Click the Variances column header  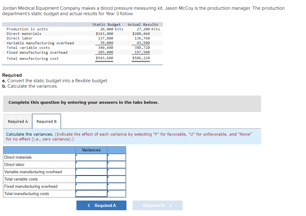[x=91, y=150]
